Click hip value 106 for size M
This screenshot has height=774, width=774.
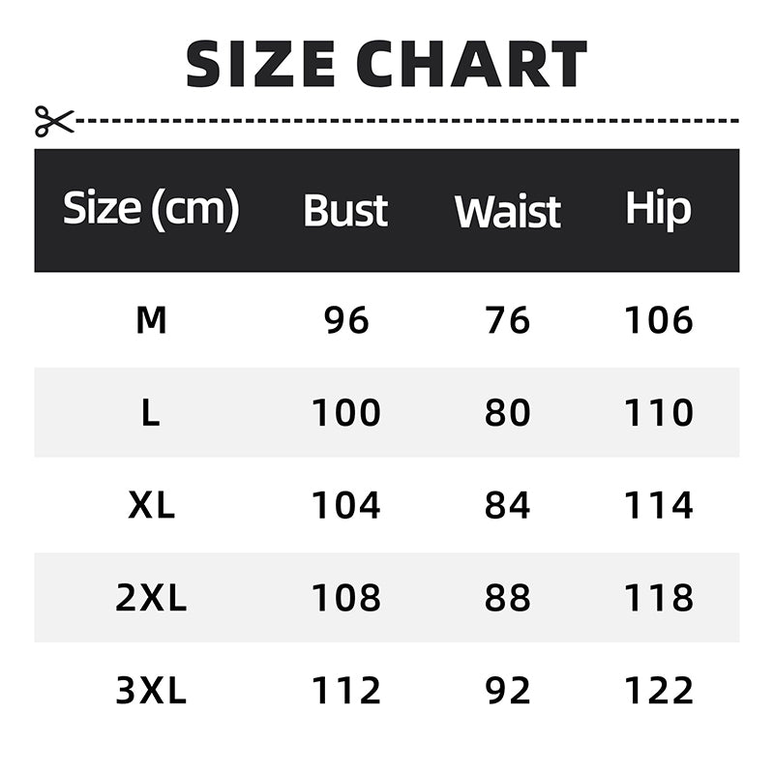pos(659,320)
